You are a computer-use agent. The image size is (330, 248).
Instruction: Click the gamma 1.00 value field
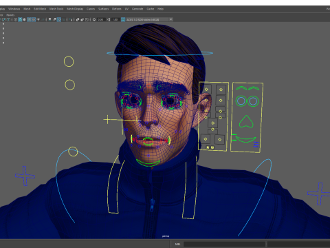[115, 20]
